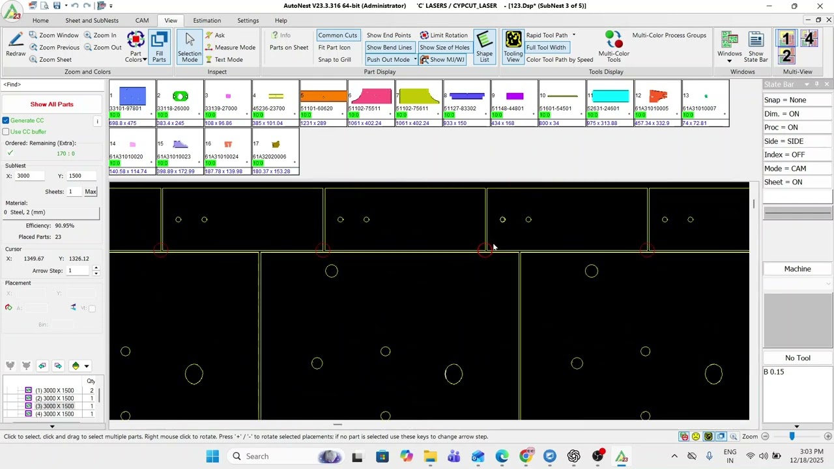Open the Shape List

(484, 47)
